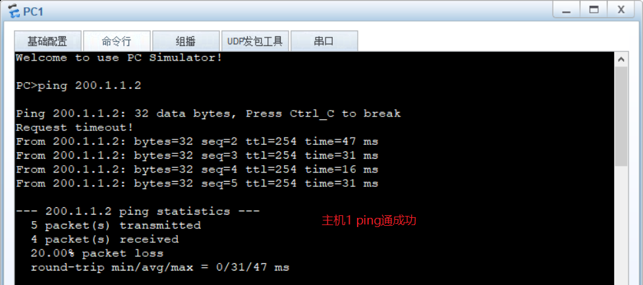Screen dimensions: 643x285
Task: Close the PC1 window
Action: point(621,10)
